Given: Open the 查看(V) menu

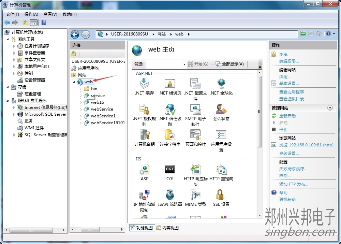Looking at the screenshot, I should tap(50, 14).
